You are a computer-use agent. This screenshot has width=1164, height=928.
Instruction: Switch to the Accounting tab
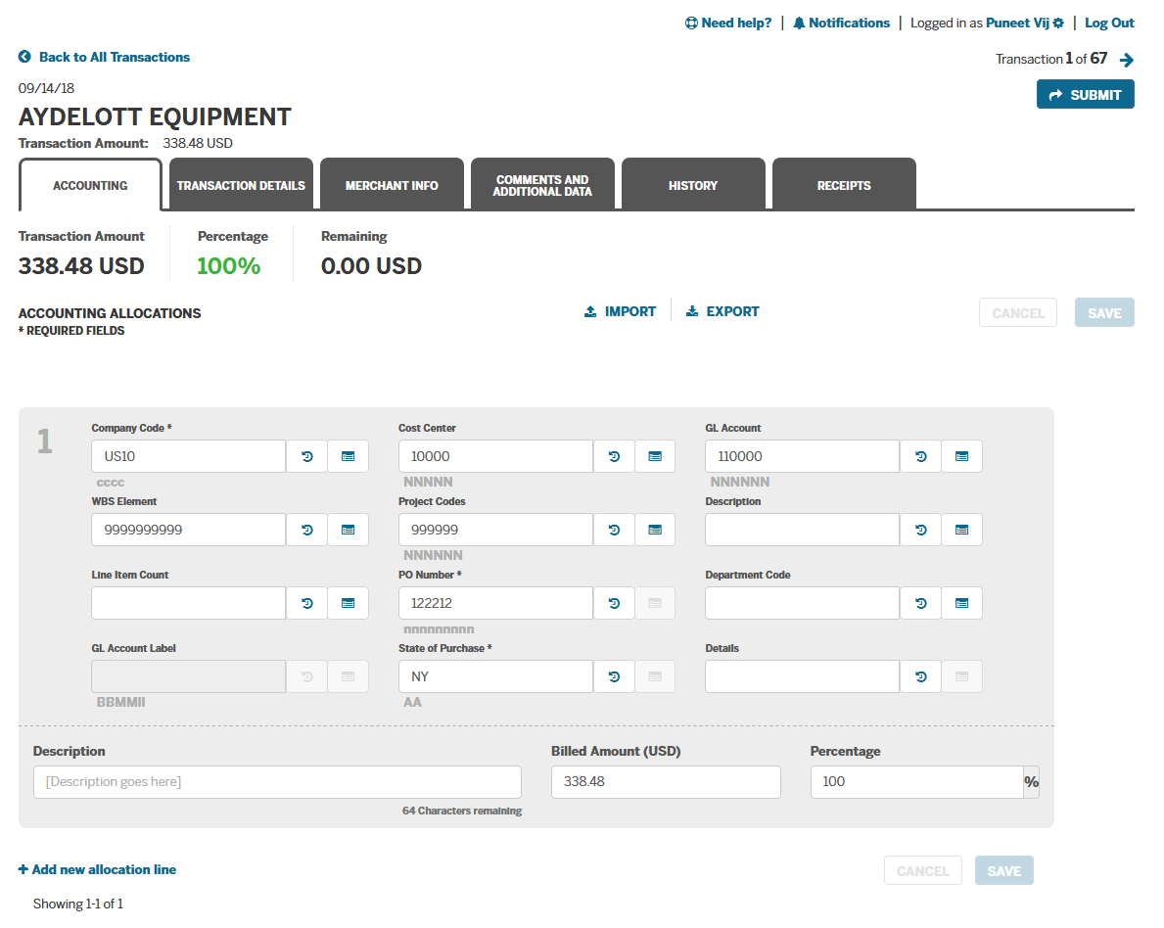click(x=90, y=186)
